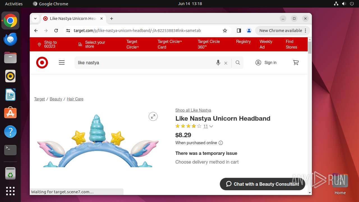Open Activities overview

pyautogui.click(x=14, y=4)
